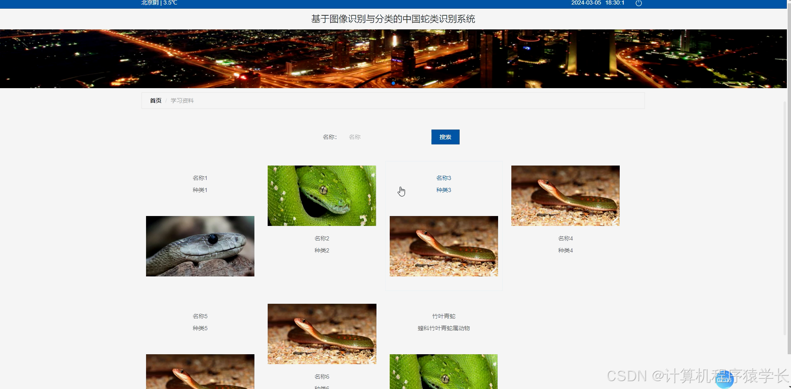Click the 竹叶青蛇 title text
The image size is (791, 389).
(x=443, y=316)
